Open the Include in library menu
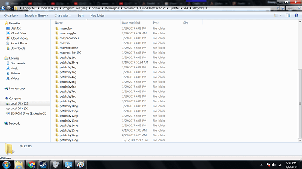302x169 pixels. coord(36,15)
